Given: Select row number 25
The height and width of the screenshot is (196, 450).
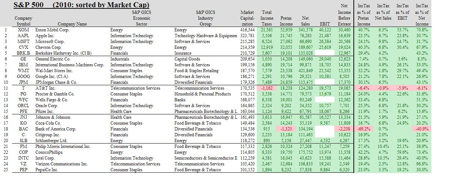Looking at the screenshot, I should pyautogui.click(x=6, y=170).
